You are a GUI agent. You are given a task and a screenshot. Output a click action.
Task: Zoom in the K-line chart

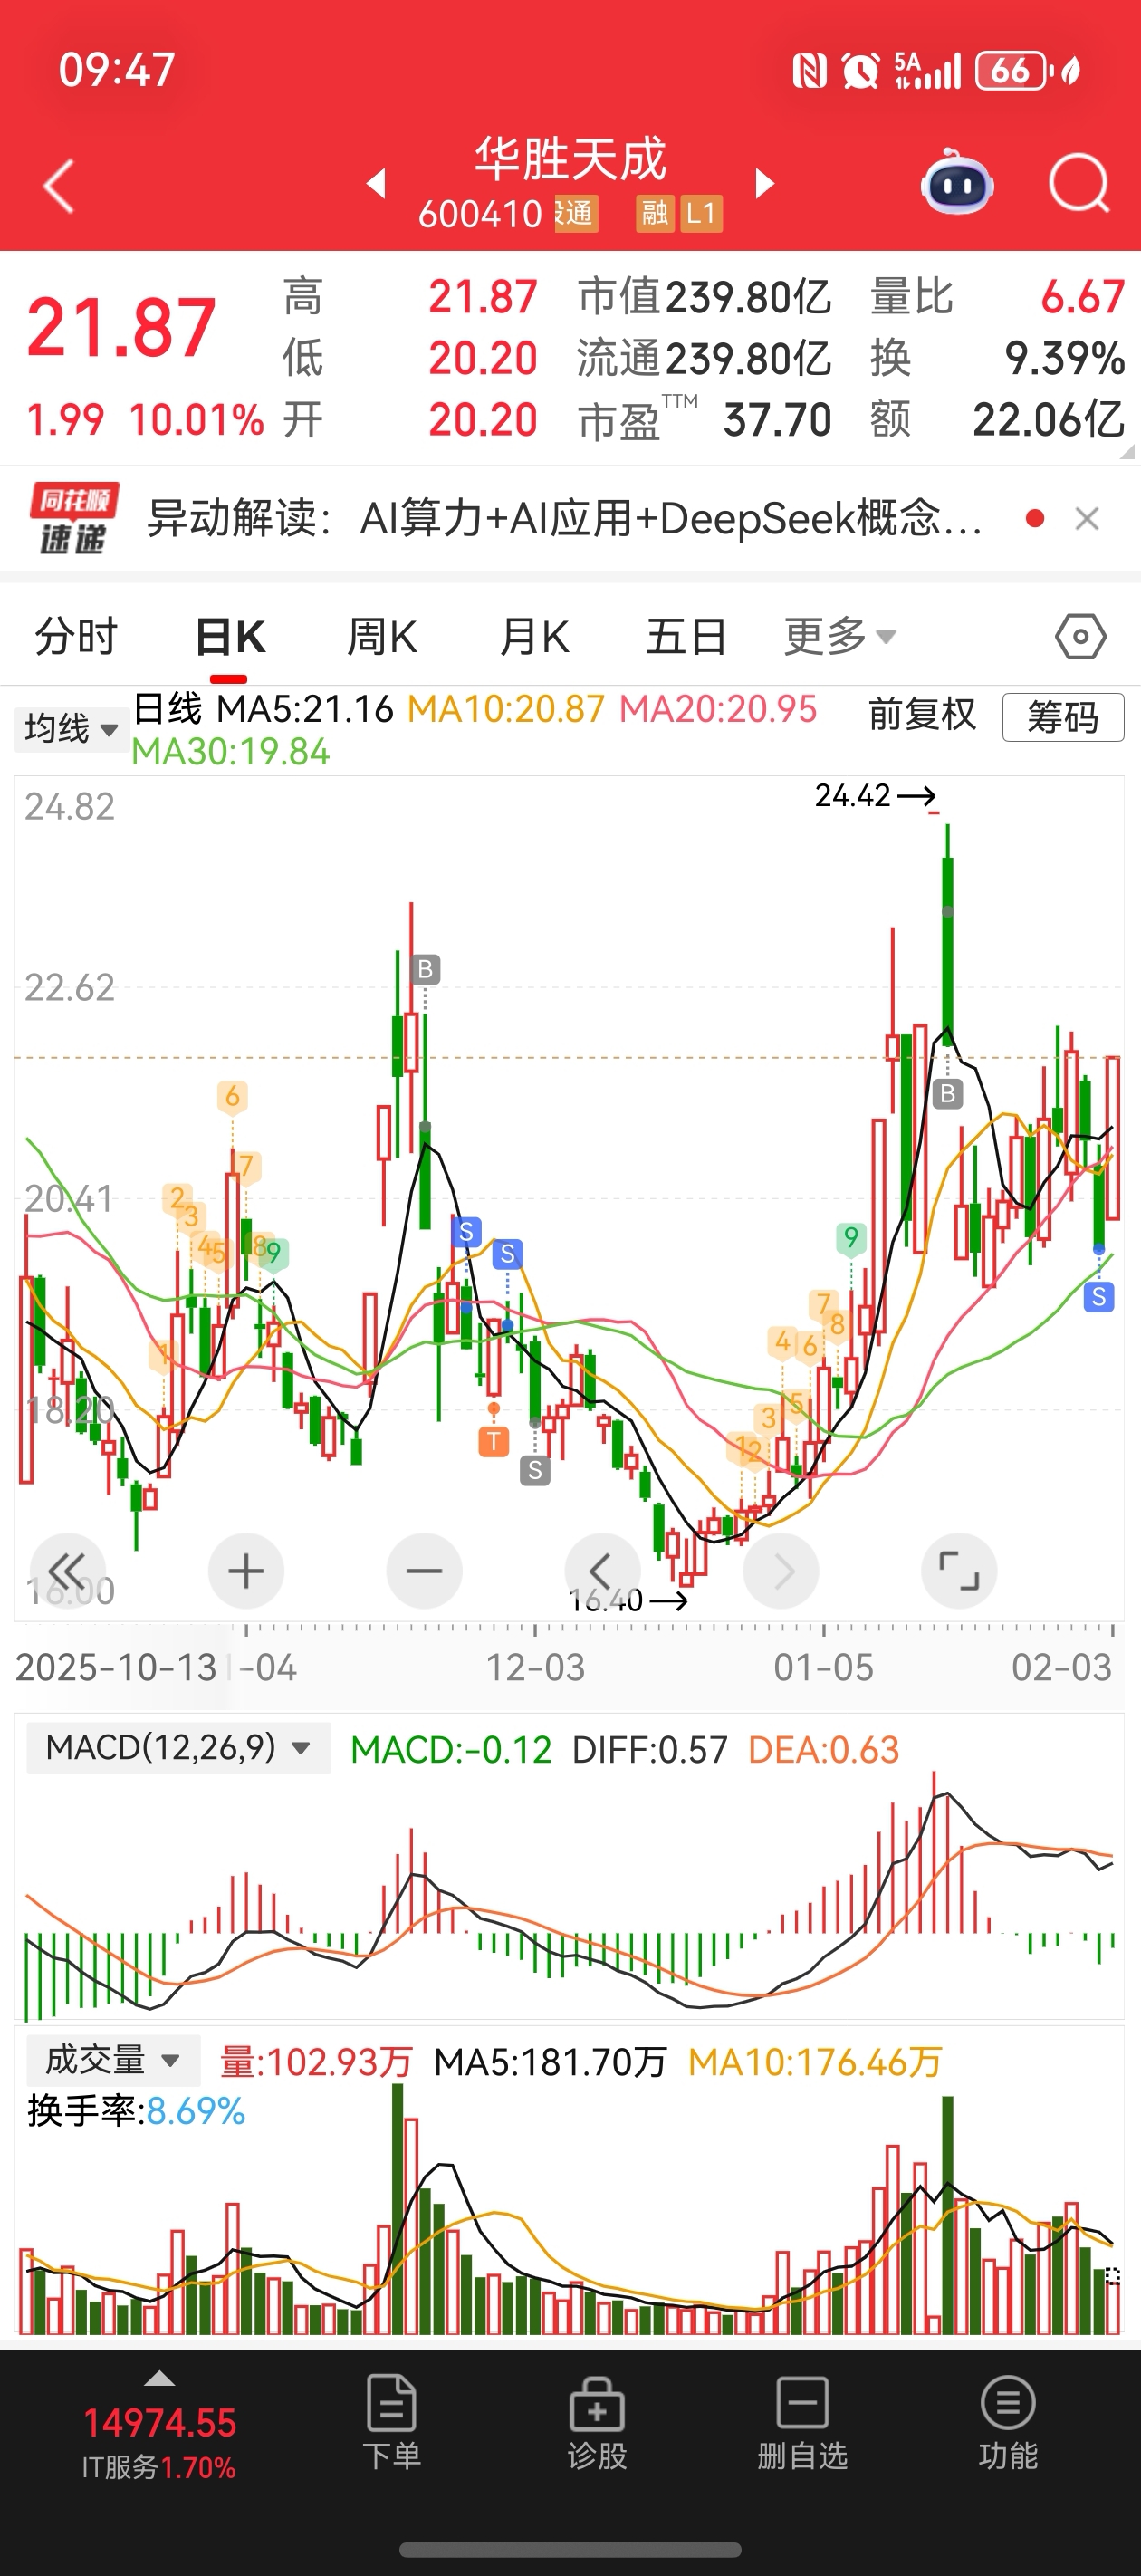pos(246,1571)
